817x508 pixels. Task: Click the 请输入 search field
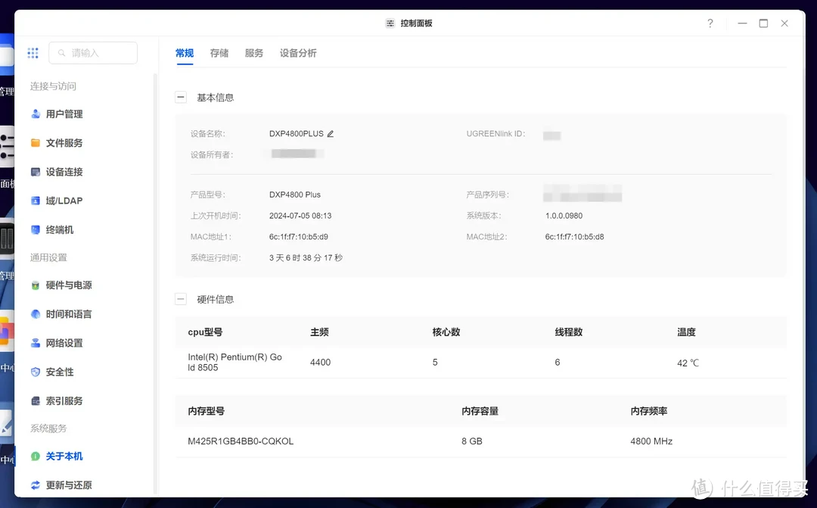pyautogui.click(x=92, y=53)
